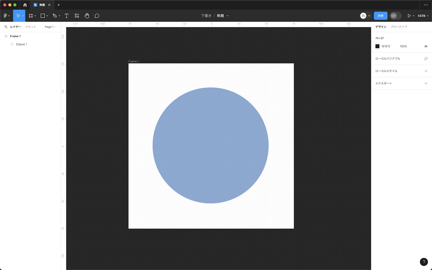
Task: Open the 433% zoom dropdown
Action: (423, 16)
